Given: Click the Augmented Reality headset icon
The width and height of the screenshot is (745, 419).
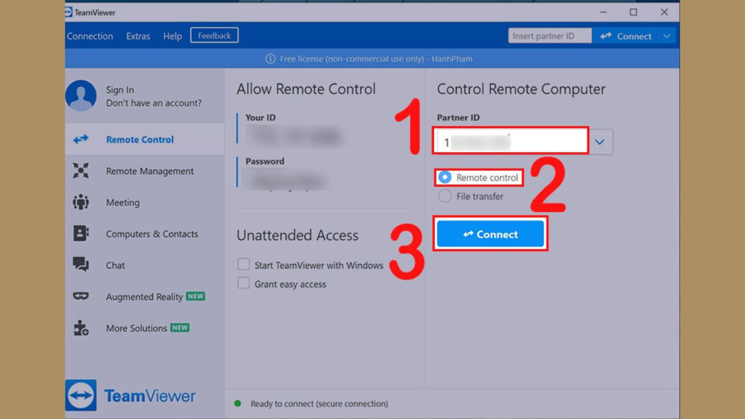Looking at the screenshot, I should [81, 296].
